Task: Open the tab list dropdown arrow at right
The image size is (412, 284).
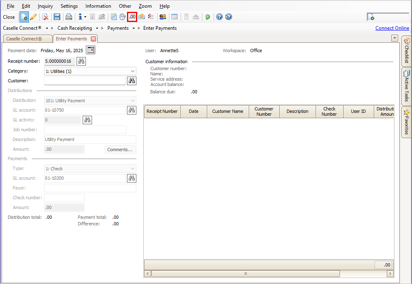Action: coord(394,38)
